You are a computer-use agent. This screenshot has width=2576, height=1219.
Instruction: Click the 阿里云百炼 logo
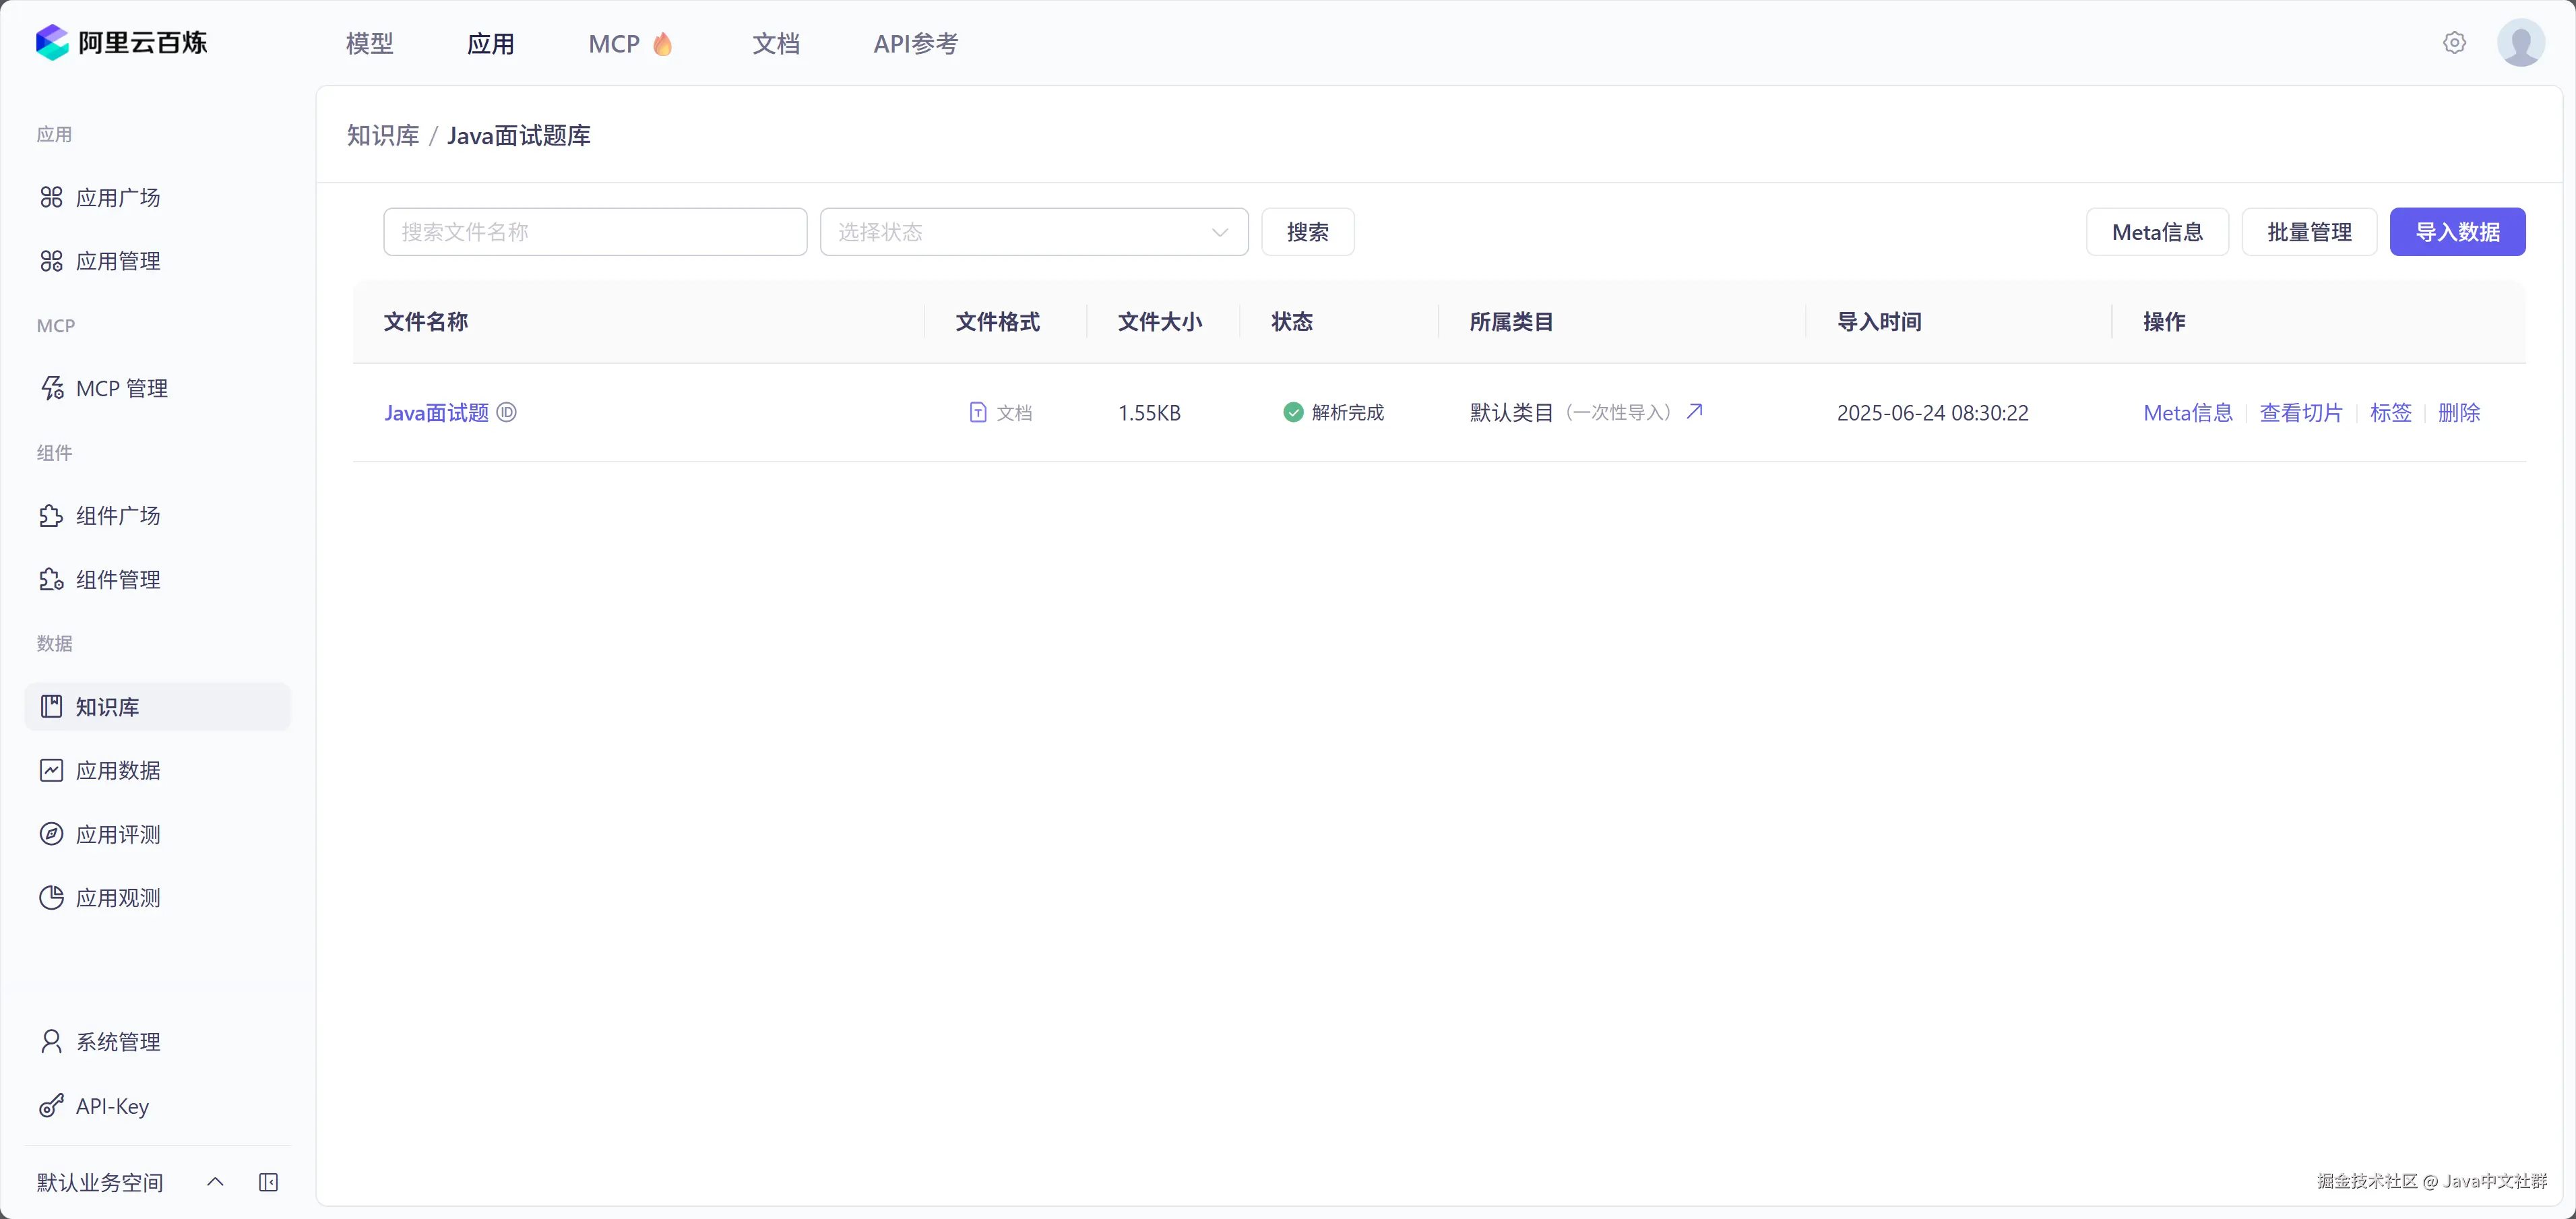pyautogui.click(x=121, y=43)
